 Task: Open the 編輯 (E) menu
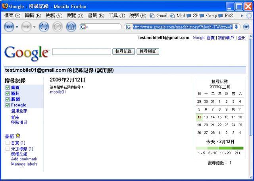(x=33, y=16)
